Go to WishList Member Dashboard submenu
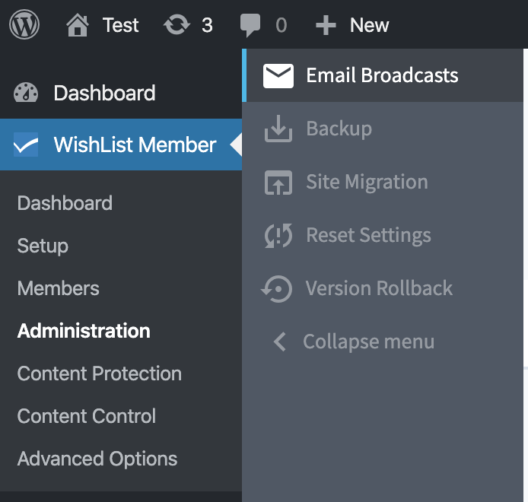The image size is (528, 502). [65, 203]
